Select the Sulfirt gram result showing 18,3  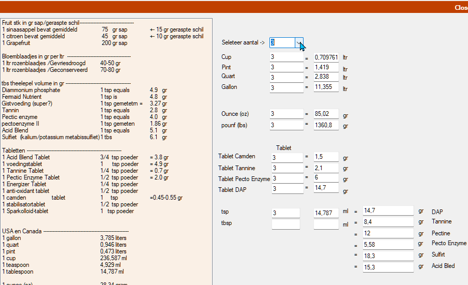387,256
